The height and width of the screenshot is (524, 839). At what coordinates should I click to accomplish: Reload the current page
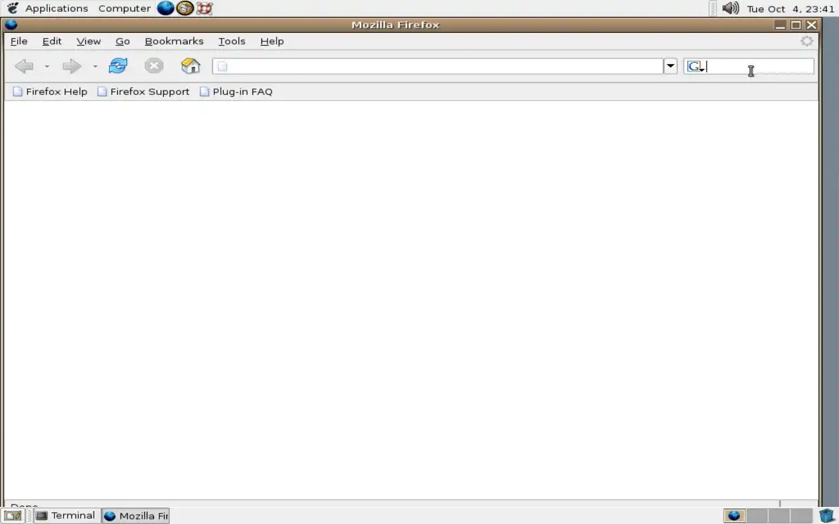click(118, 65)
